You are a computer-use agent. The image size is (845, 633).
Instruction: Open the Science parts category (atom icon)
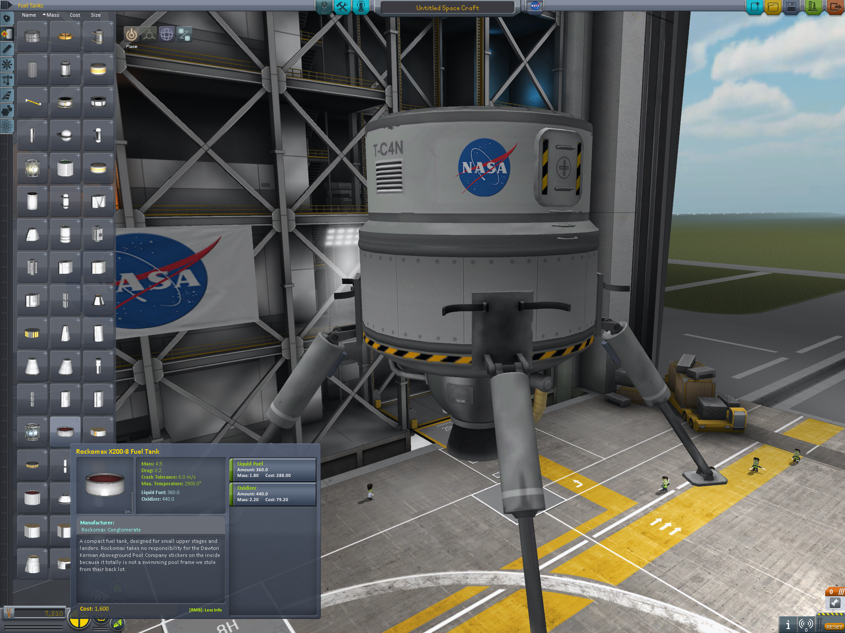tap(7, 126)
